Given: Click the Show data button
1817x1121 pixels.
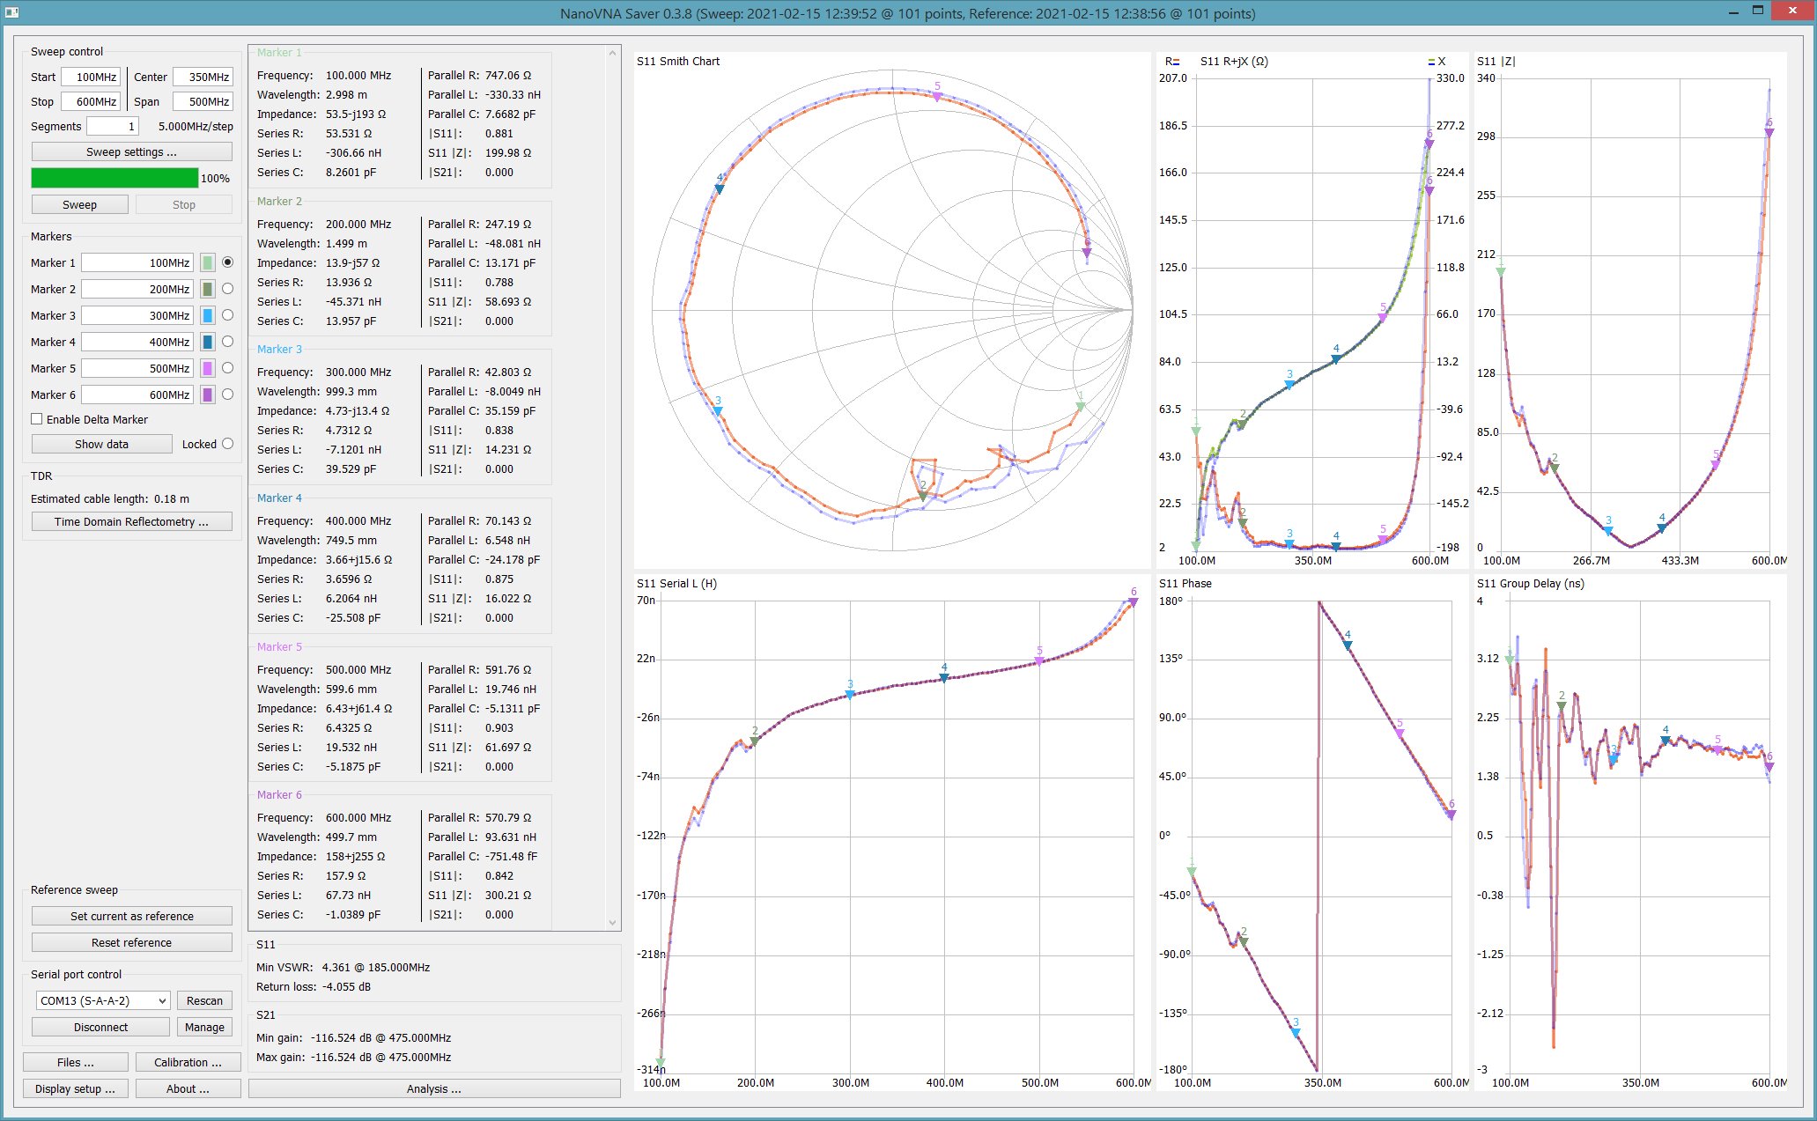Looking at the screenshot, I should (101, 444).
